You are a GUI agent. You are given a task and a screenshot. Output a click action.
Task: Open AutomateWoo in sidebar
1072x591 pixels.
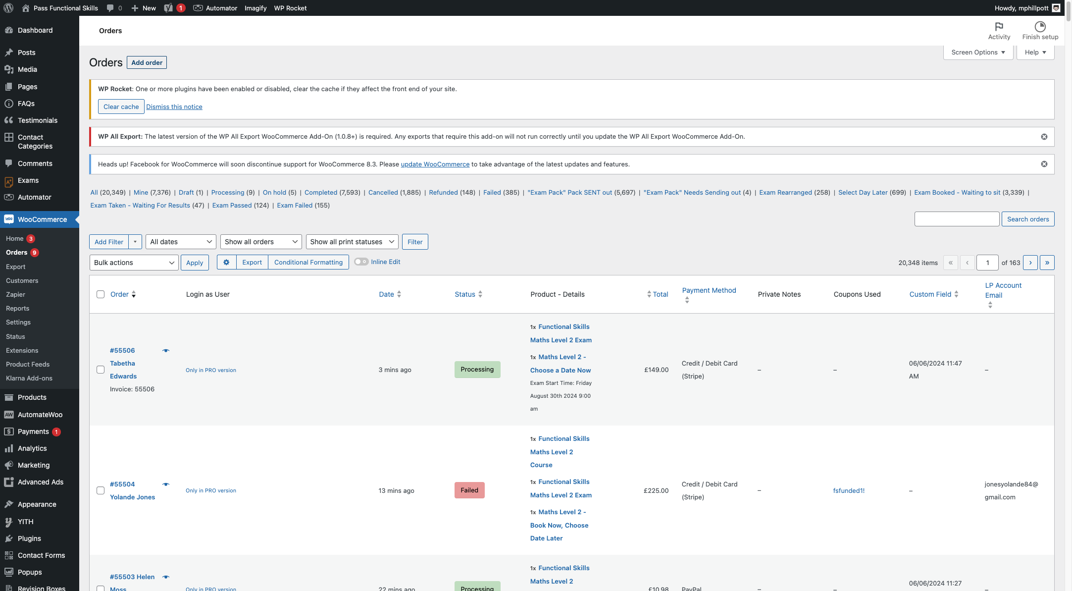[x=40, y=415]
